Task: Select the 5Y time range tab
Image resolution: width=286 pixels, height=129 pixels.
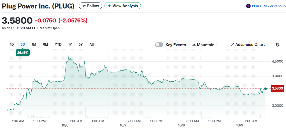Action: point(81,44)
